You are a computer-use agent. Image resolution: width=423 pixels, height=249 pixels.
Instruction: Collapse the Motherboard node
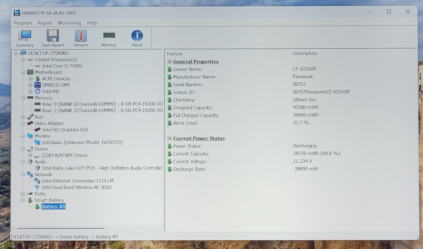(23, 72)
